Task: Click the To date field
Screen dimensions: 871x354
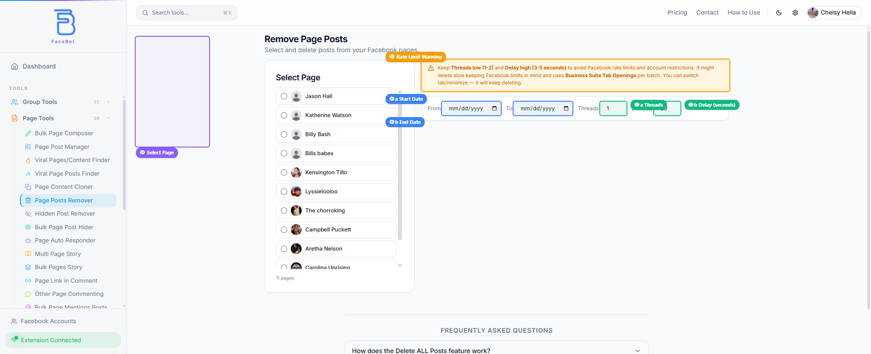Action: 543,108
